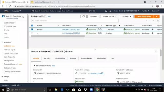
Task: Open Windows Start menu
Action: click(3, 90)
